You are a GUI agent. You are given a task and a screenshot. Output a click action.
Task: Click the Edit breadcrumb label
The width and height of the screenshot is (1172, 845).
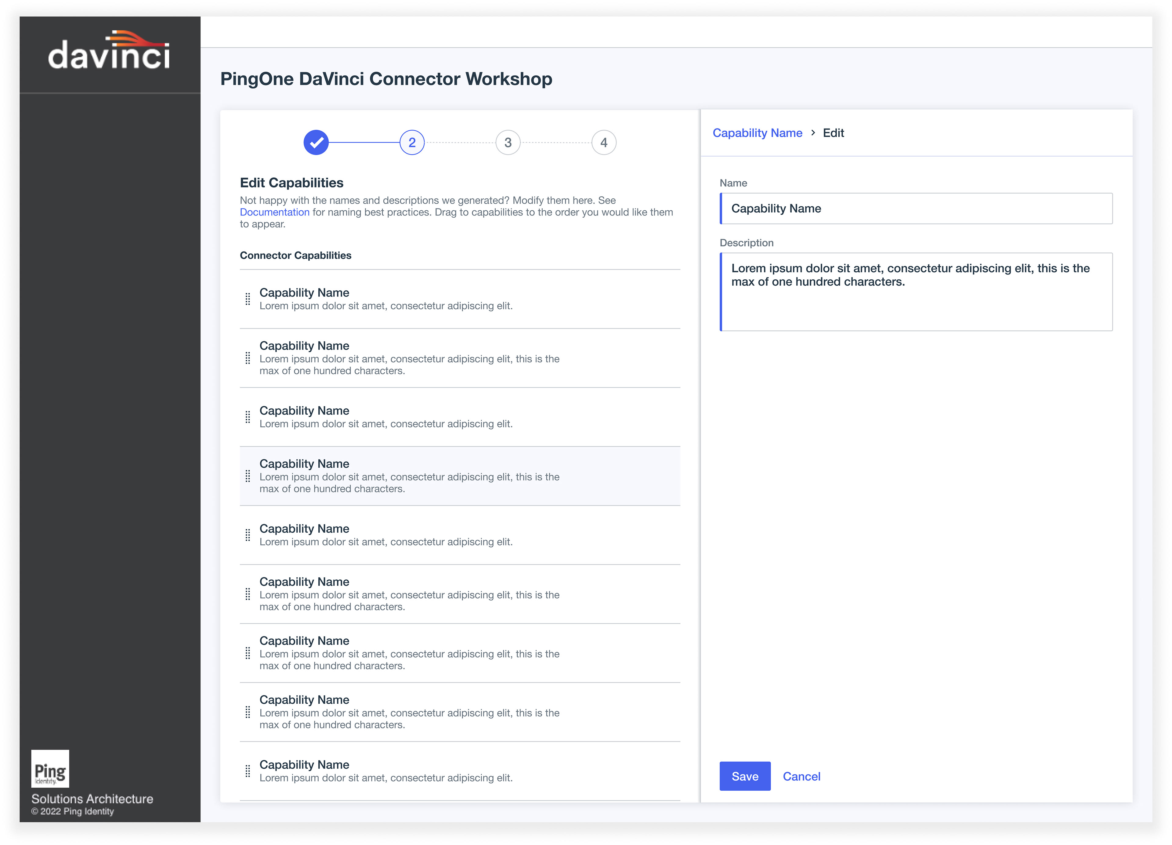pyautogui.click(x=833, y=133)
